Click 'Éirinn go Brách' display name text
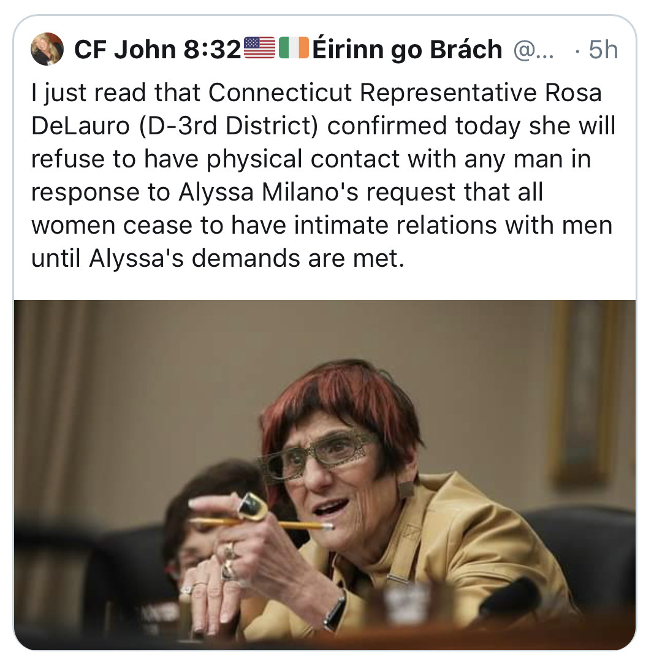Screen dimensions: 654x671 pos(407,50)
